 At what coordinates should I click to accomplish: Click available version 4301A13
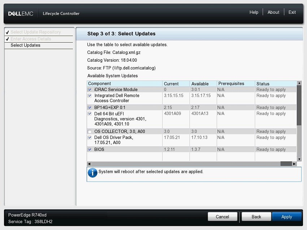tap(200, 113)
